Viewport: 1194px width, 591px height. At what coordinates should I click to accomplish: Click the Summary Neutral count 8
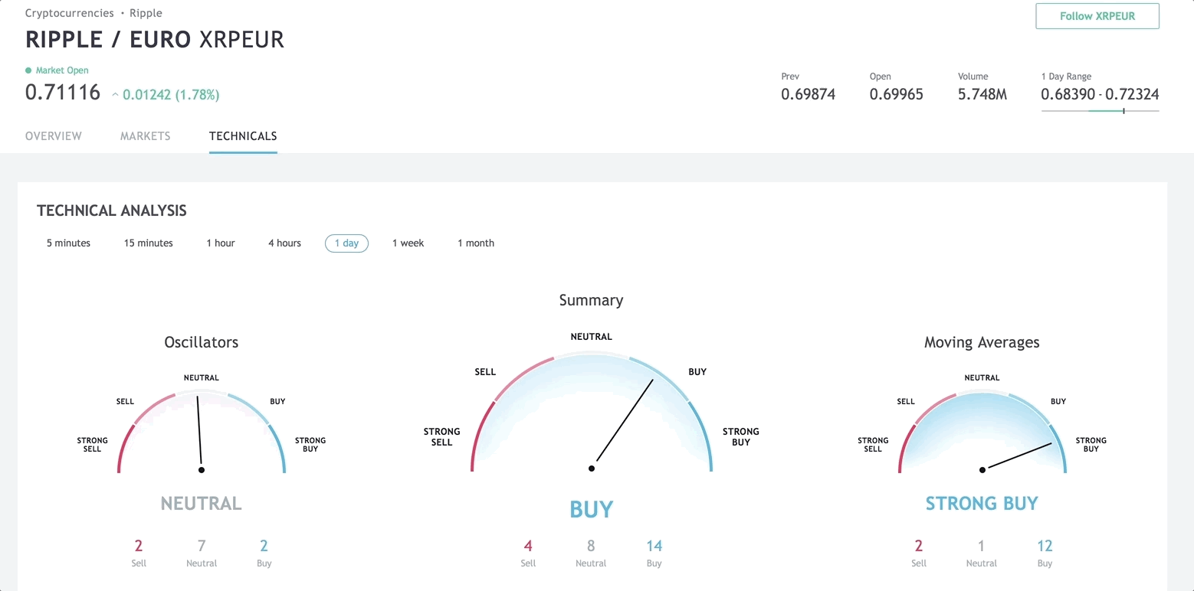coord(591,546)
